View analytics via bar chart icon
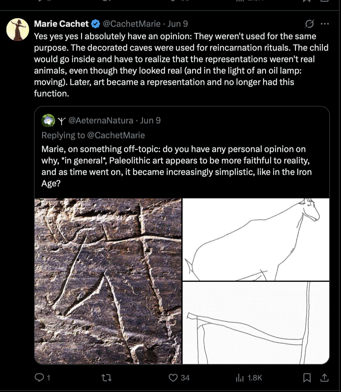The image size is (341, 392). click(x=239, y=378)
